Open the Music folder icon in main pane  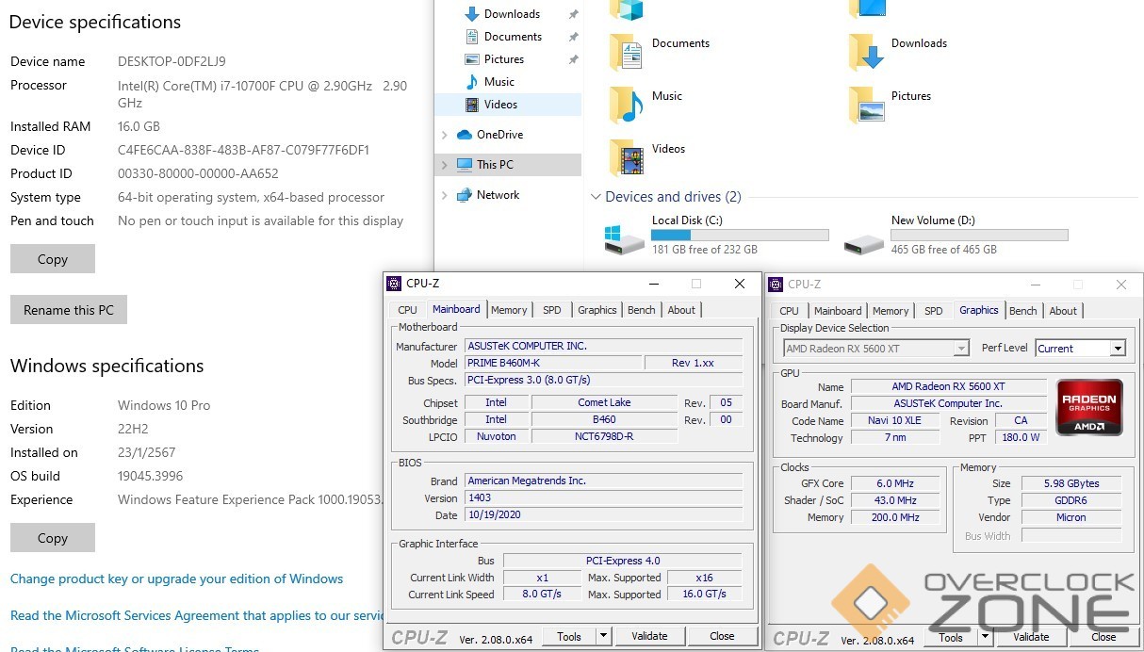coord(627,105)
